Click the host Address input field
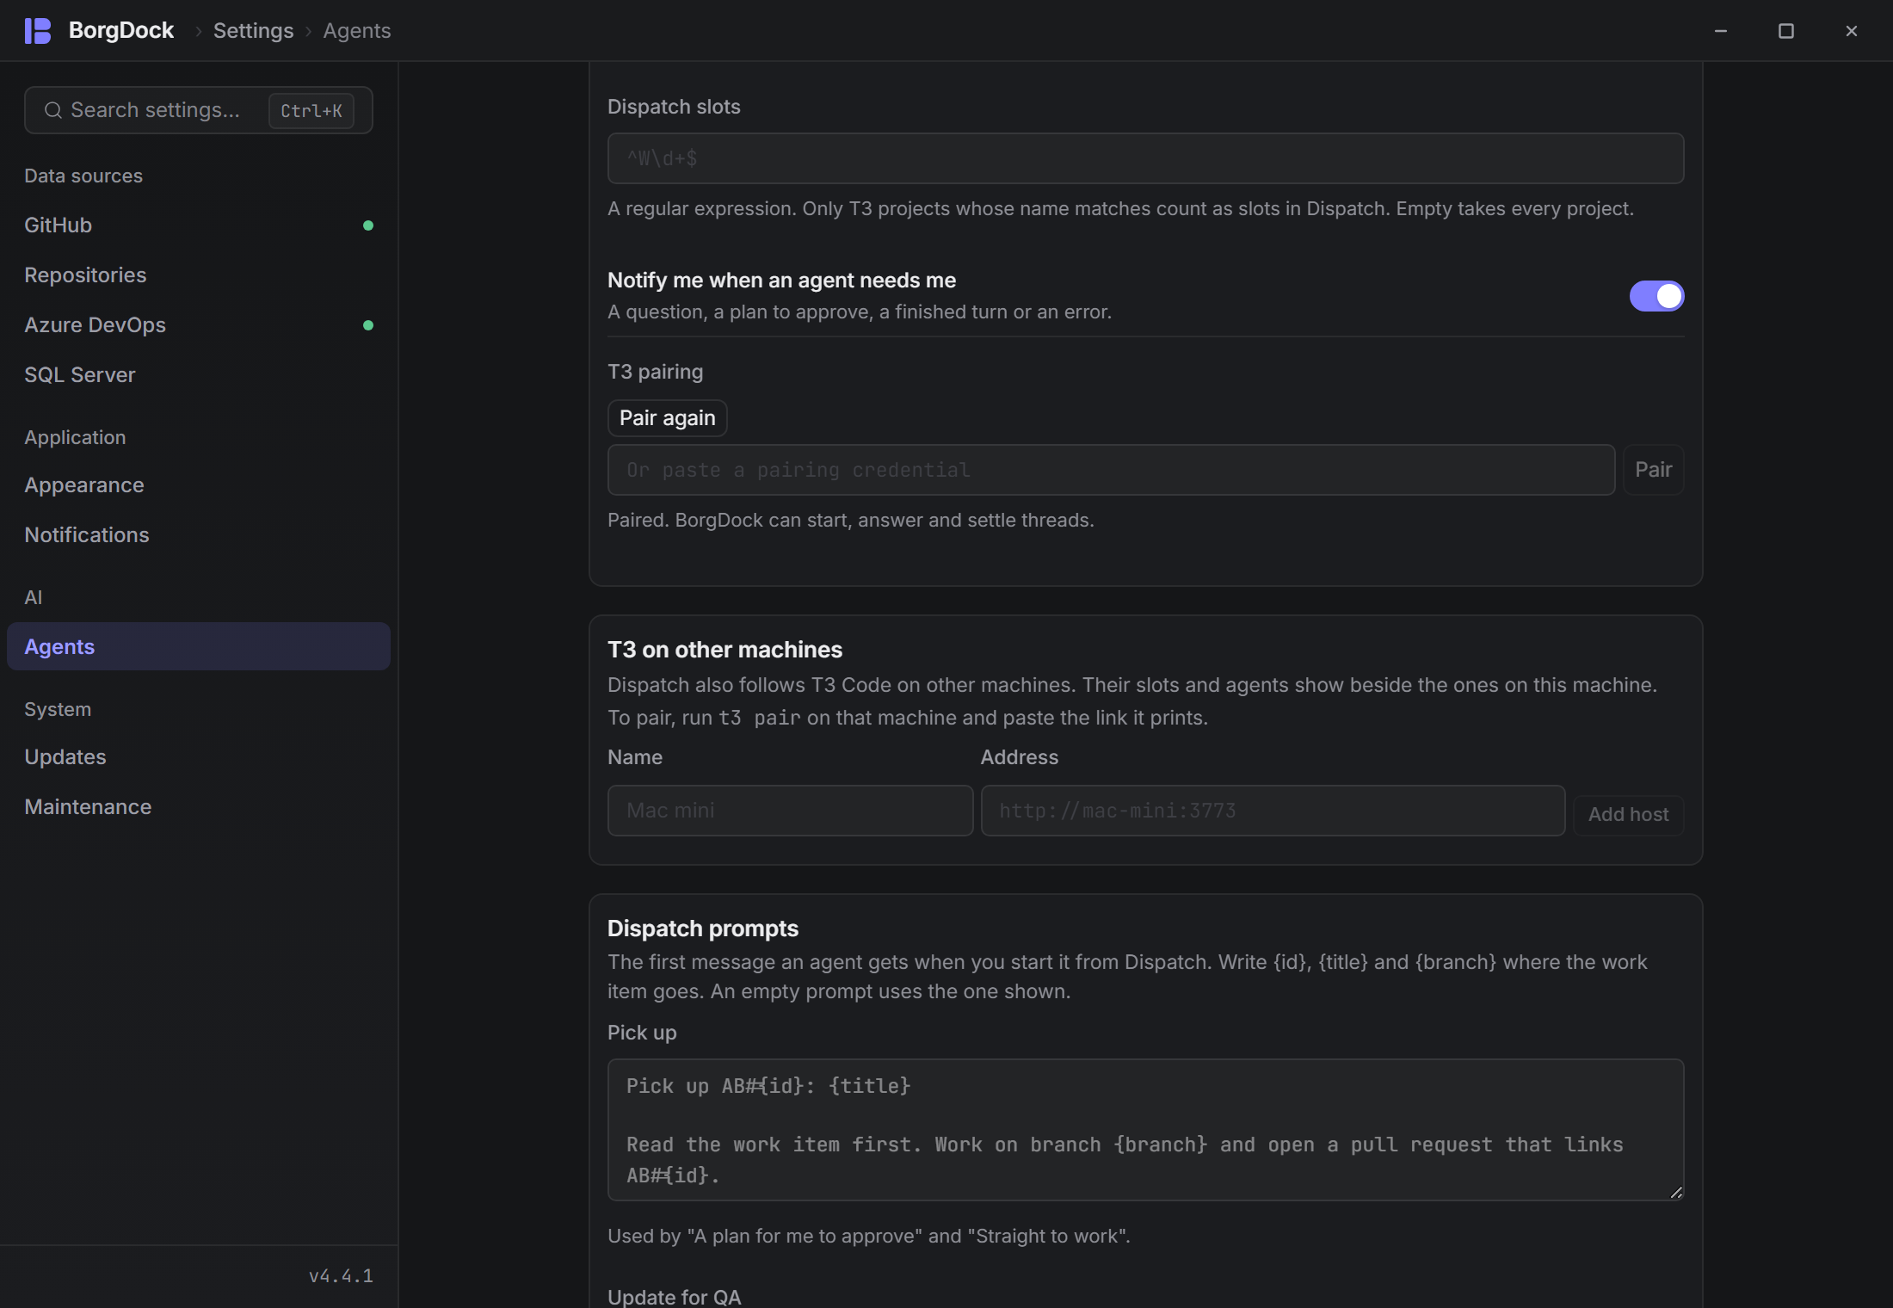The height and width of the screenshot is (1308, 1893). [x=1273, y=811]
